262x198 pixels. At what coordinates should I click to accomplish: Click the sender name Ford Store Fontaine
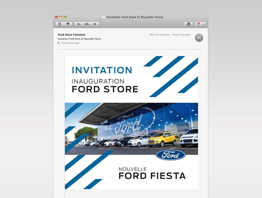coord(71,35)
